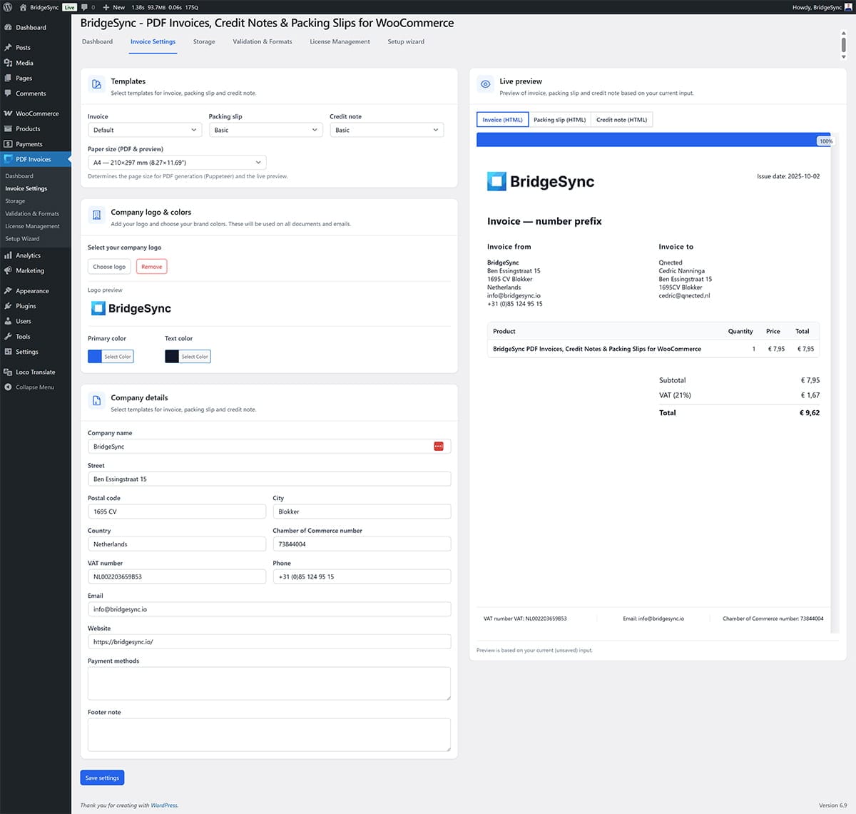Click the BridgeSync logo preview image
Viewport: 856px width, 814px height.
pyautogui.click(x=131, y=308)
